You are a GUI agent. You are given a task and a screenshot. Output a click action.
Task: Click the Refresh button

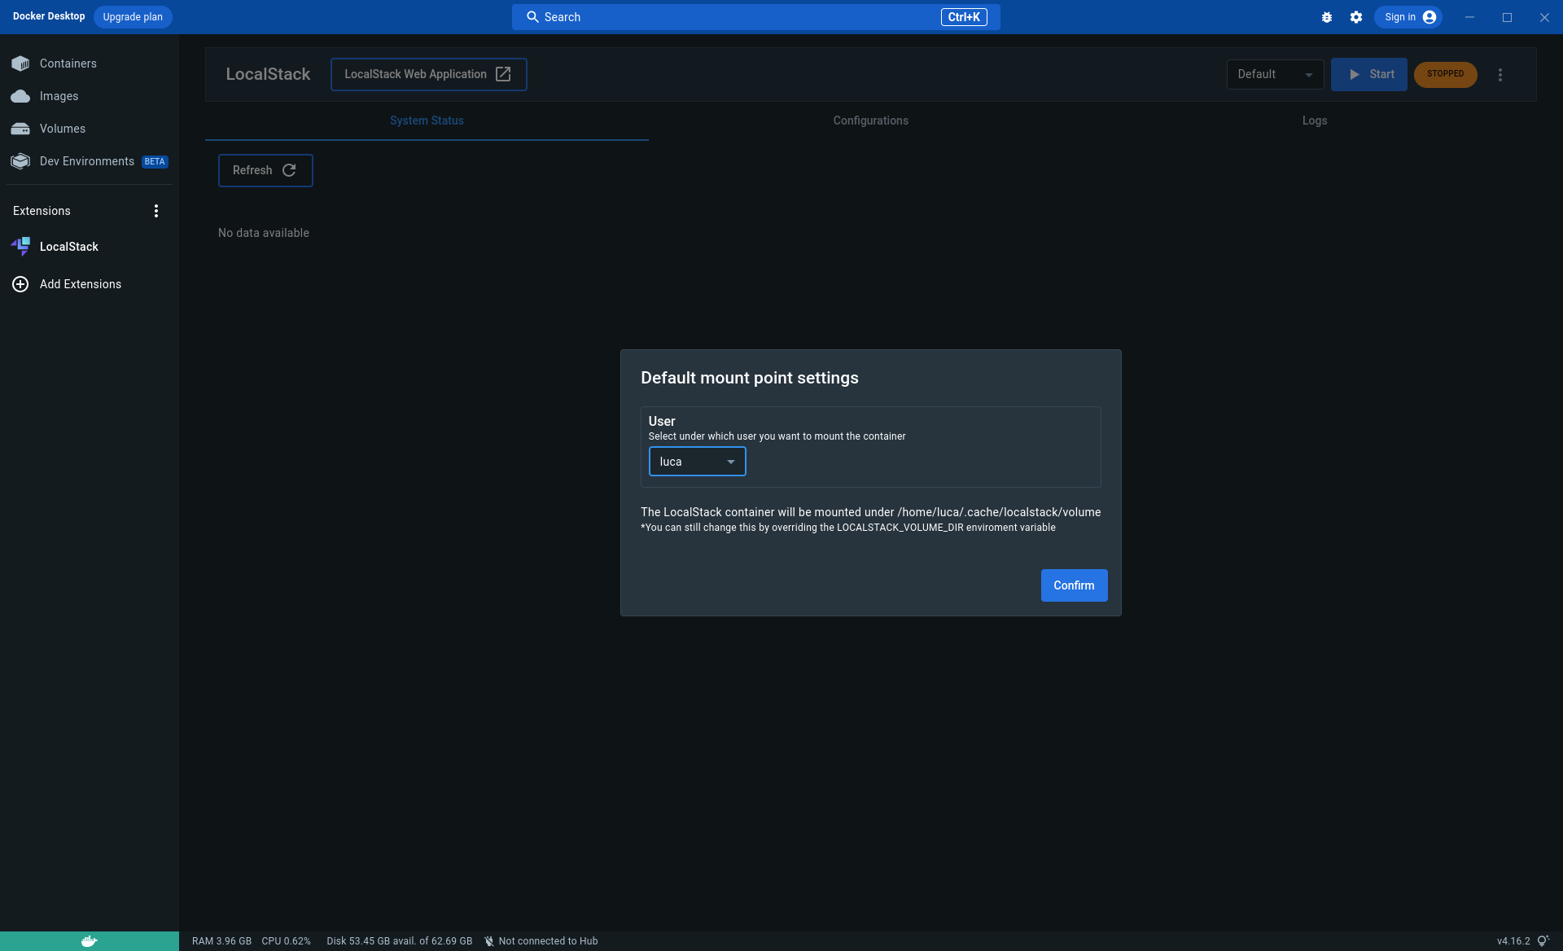265,170
